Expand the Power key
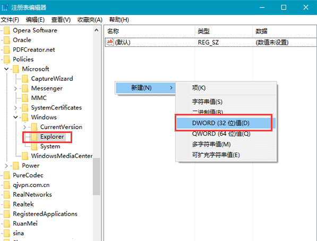 tap(6, 165)
